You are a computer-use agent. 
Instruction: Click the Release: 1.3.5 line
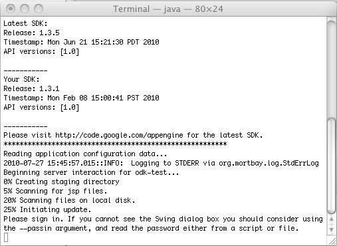click(x=31, y=33)
